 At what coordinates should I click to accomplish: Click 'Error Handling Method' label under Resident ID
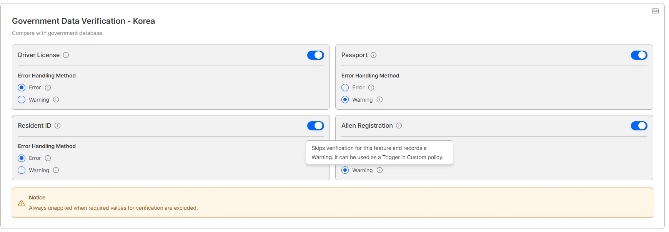(x=47, y=146)
